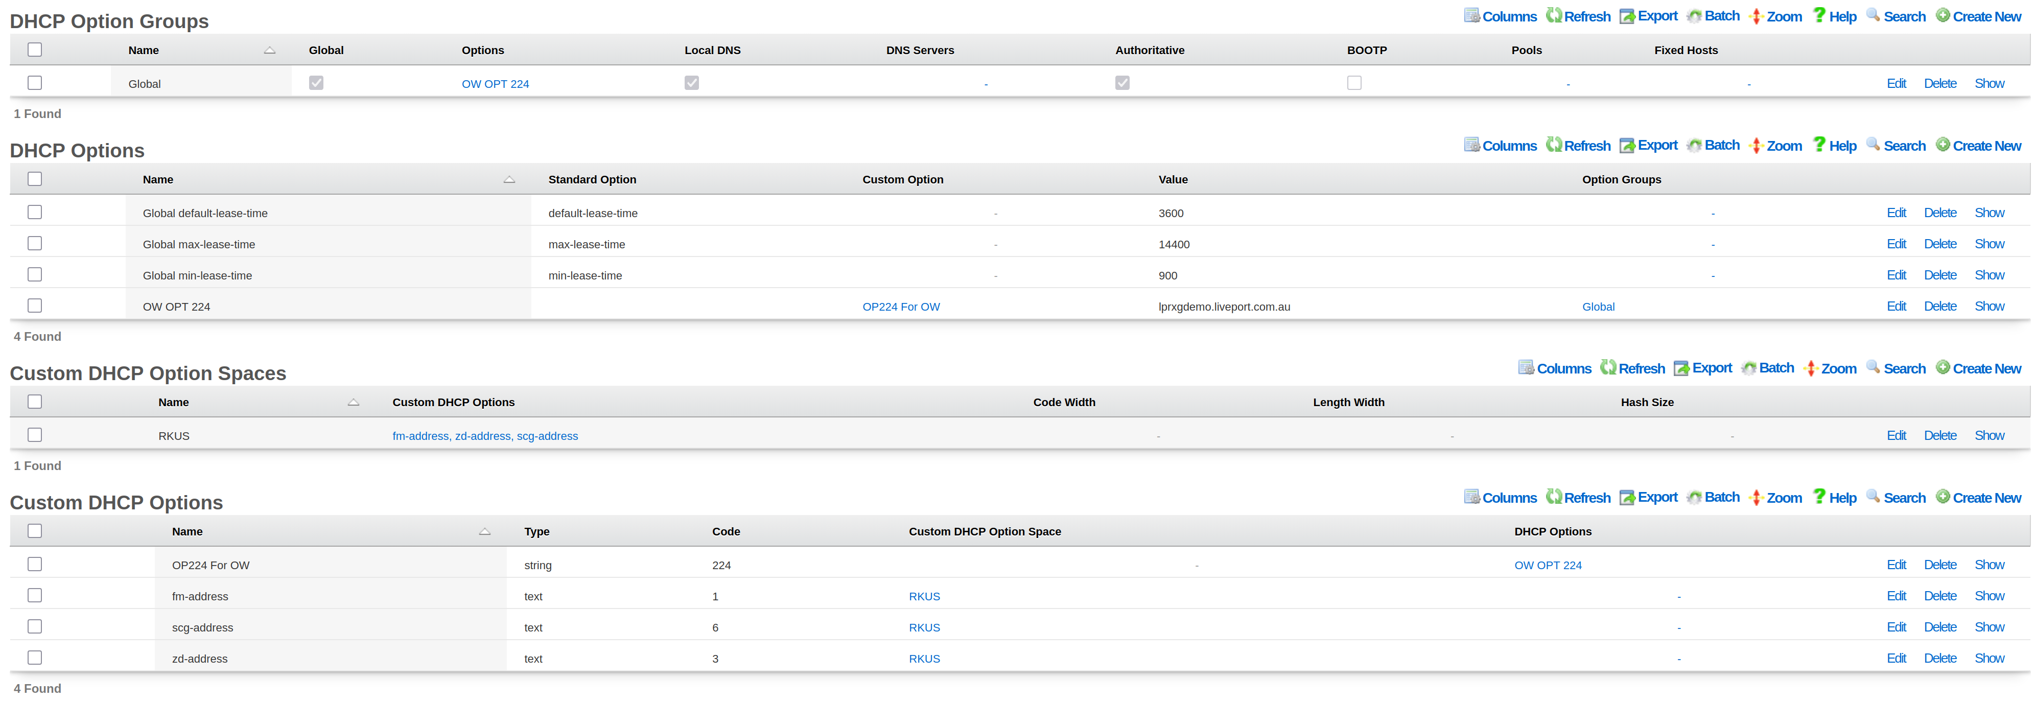Show the Global option group details
Image resolution: width=2035 pixels, height=702 pixels.
point(1989,83)
